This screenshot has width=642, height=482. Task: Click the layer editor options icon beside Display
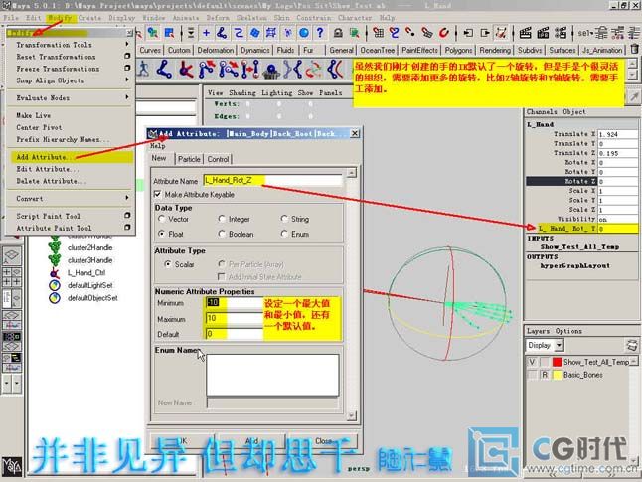(x=632, y=345)
